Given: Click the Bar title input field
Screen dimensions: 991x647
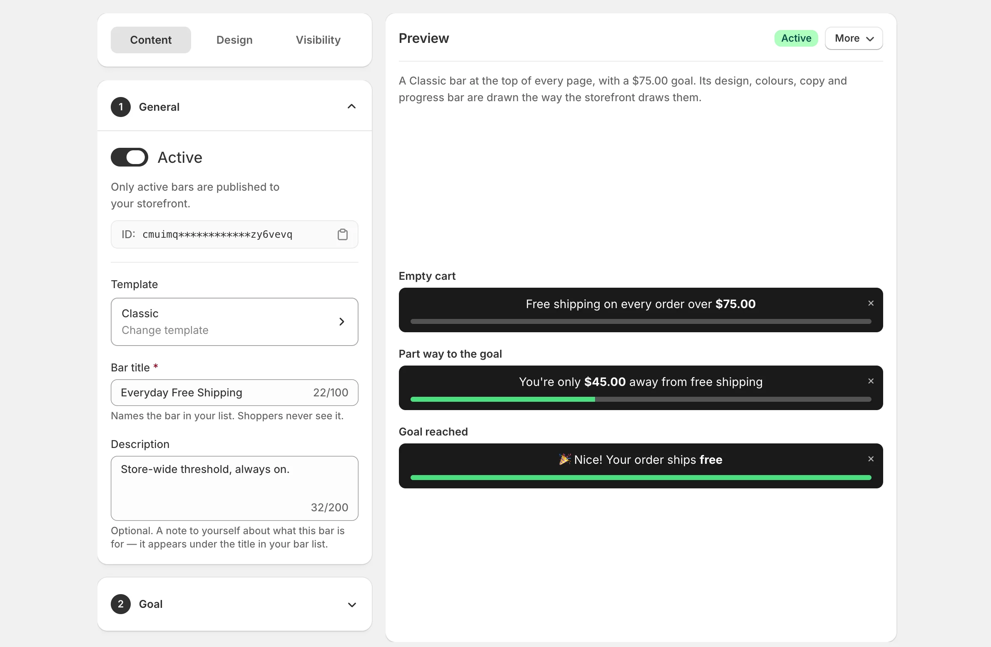Looking at the screenshot, I should 234,393.
